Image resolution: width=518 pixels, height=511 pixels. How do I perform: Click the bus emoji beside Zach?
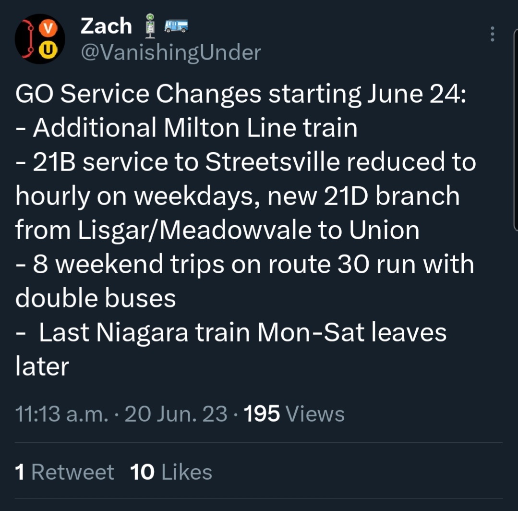click(176, 25)
